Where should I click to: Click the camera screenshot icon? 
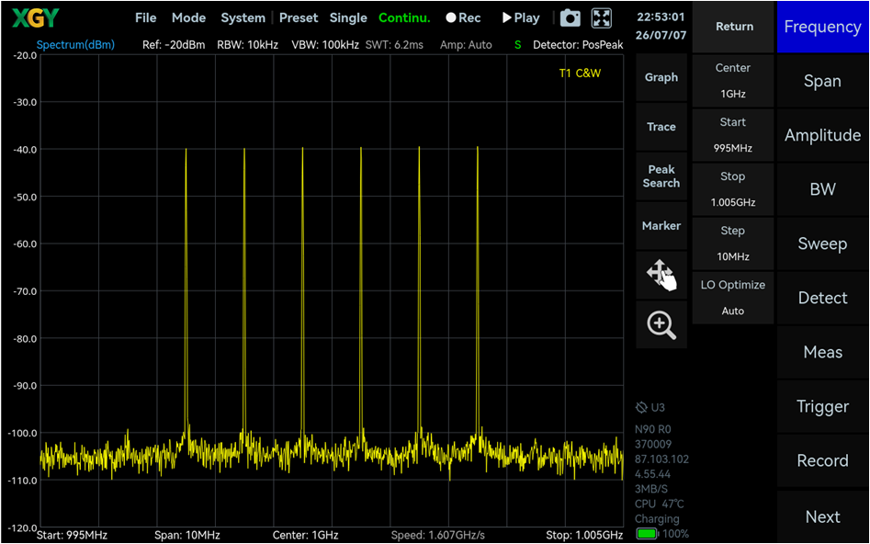point(571,18)
